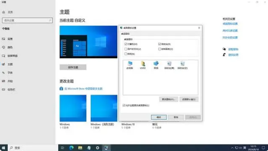Click the Home icon in settings sidebar
The height and width of the screenshot is (151, 268).
(x=3, y=12)
